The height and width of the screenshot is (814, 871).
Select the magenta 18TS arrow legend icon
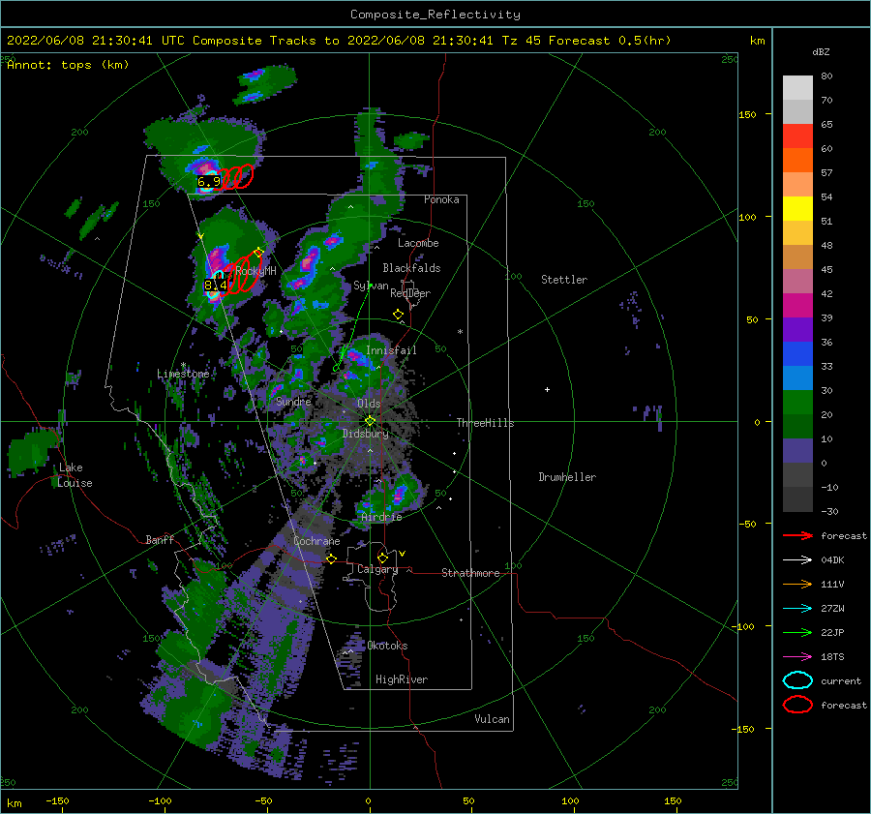(x=797, y=657)
